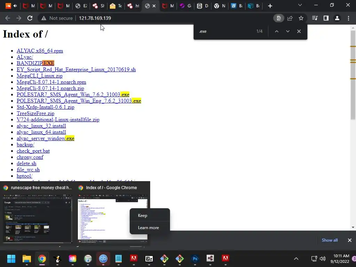Open the Windows Start menu
This screenshot has width=356, height=267.
coord(11,258)
